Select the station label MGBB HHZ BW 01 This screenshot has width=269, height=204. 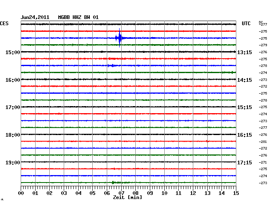pos(78,17)
